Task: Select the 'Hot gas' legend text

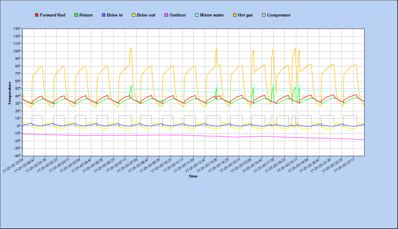Action: point(245,15)
